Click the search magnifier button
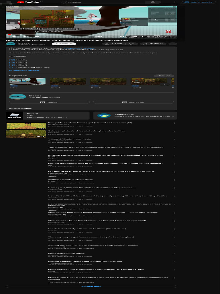The width and height of the screenshot is (220, 294). tap(153, 2)
